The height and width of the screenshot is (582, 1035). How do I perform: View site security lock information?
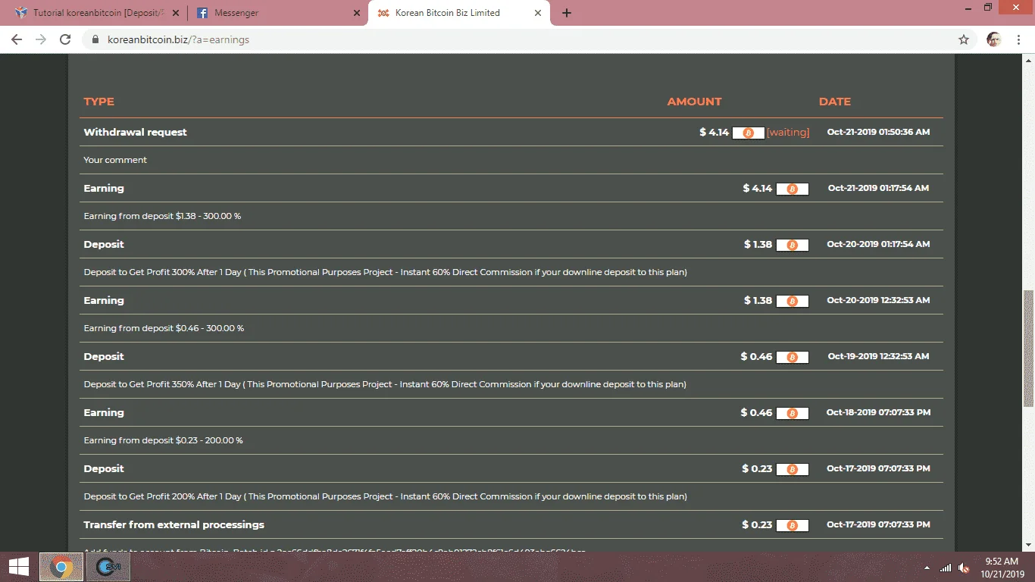[x=95, y=39]
